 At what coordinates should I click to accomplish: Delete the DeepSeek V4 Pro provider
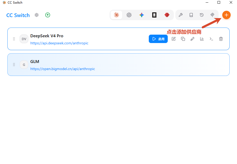point(221,39)
